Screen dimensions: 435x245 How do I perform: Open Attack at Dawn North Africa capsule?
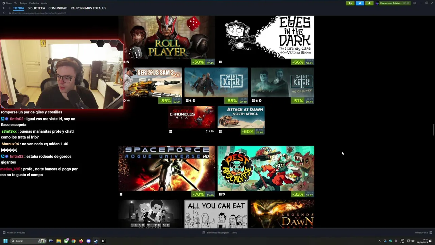tap(241, 117)
